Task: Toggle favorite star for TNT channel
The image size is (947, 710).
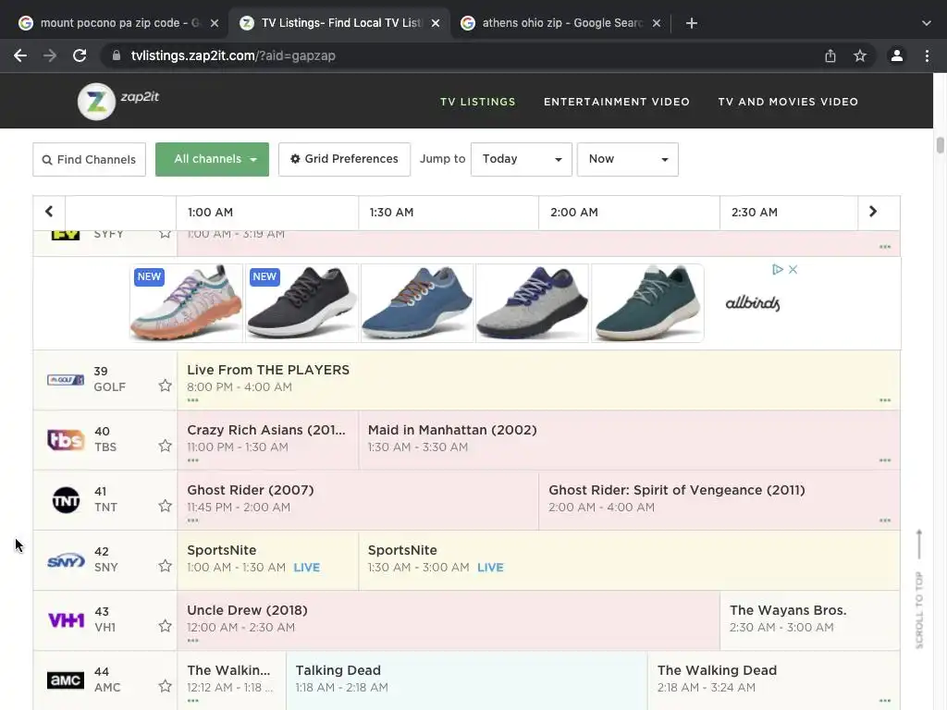Action: pyautogui.click(x=165, y=506)
